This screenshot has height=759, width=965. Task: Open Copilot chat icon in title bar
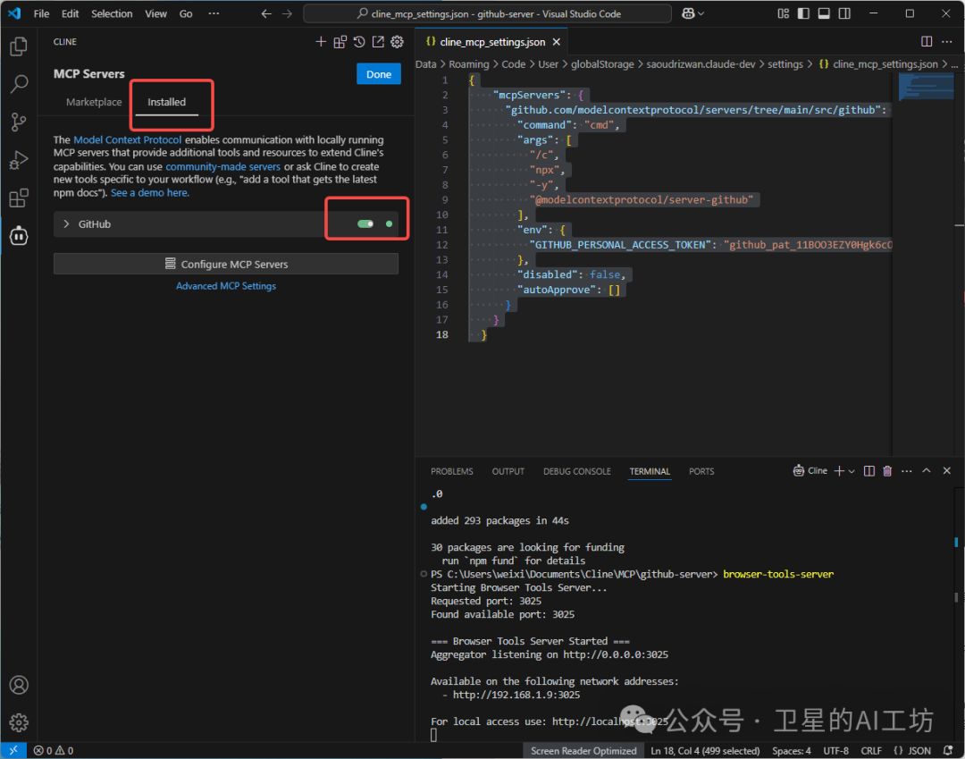point(688,13)
